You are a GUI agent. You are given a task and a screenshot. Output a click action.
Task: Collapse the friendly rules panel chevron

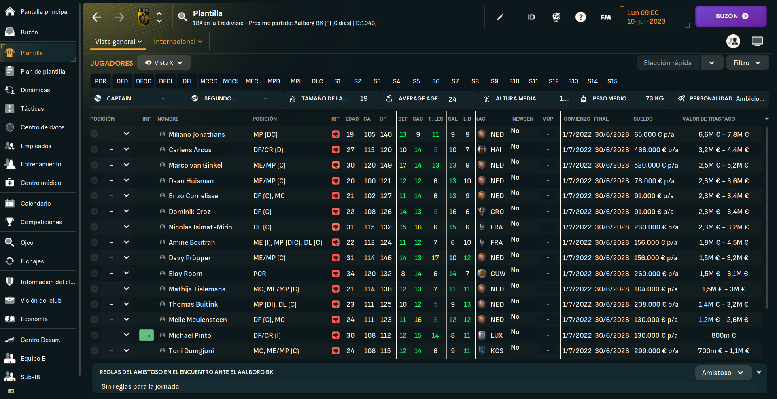tap(759, 372)
